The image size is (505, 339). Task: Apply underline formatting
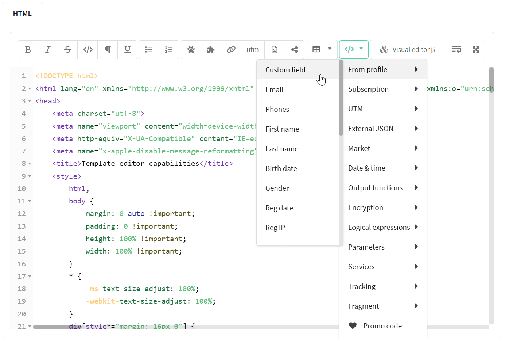pos(128,50)
